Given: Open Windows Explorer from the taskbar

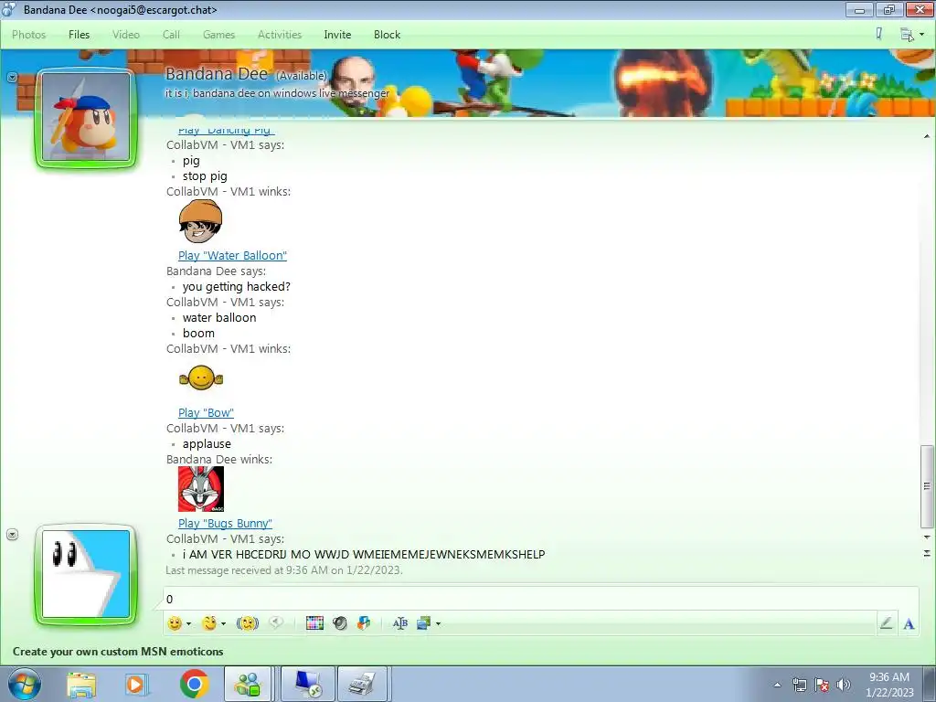Looking at the screenshot, I should pyautogui.click(x=81, y=685).
